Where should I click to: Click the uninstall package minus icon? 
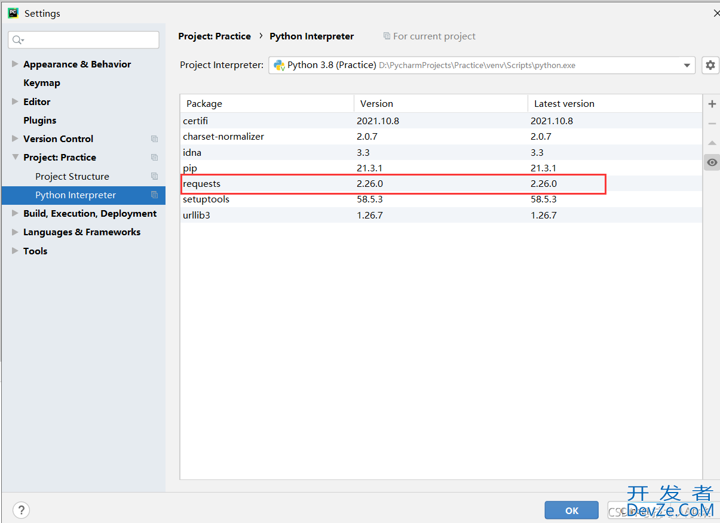pyautogui.click(x=712, y=124)
